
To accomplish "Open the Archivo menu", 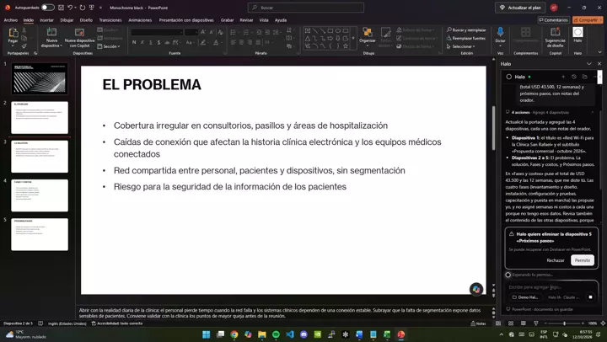I will (x=11, y=20).
